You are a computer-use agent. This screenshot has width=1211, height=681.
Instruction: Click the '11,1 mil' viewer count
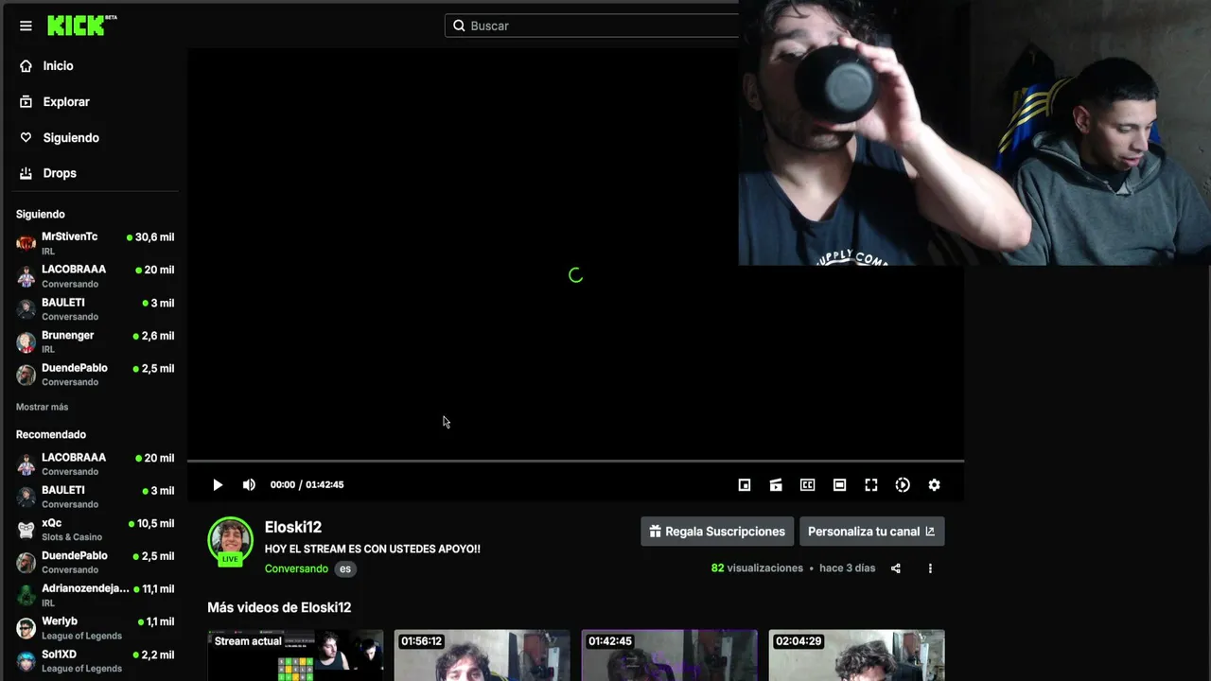(158, 589)
